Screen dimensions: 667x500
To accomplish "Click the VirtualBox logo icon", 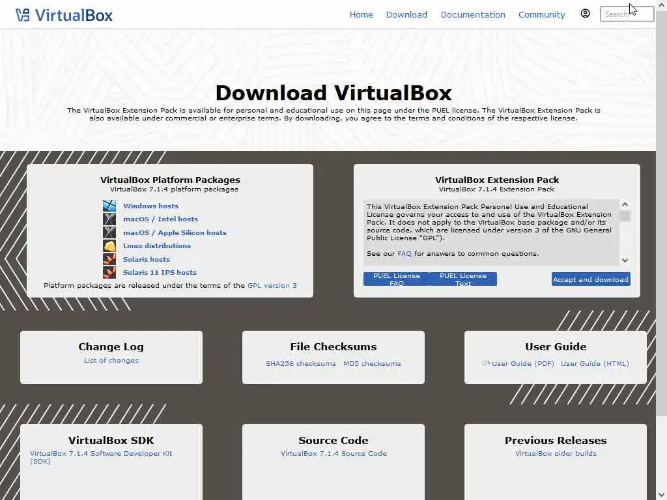I will pyautogui.click(x=23, y=15).
